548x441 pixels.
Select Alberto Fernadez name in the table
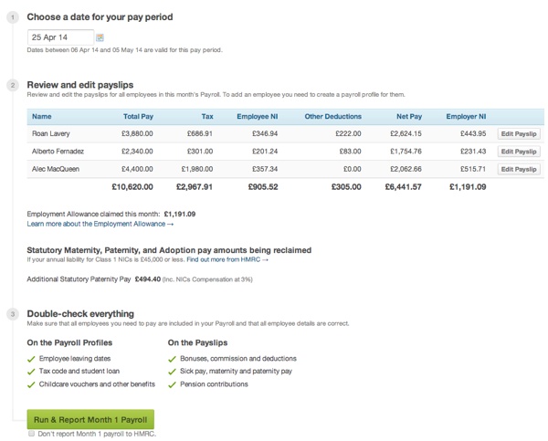click(x=61, y=152)
